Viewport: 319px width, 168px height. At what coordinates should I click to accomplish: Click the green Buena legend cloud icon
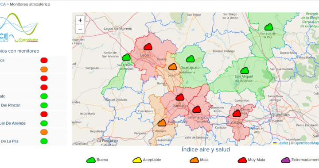coord(91,160)
